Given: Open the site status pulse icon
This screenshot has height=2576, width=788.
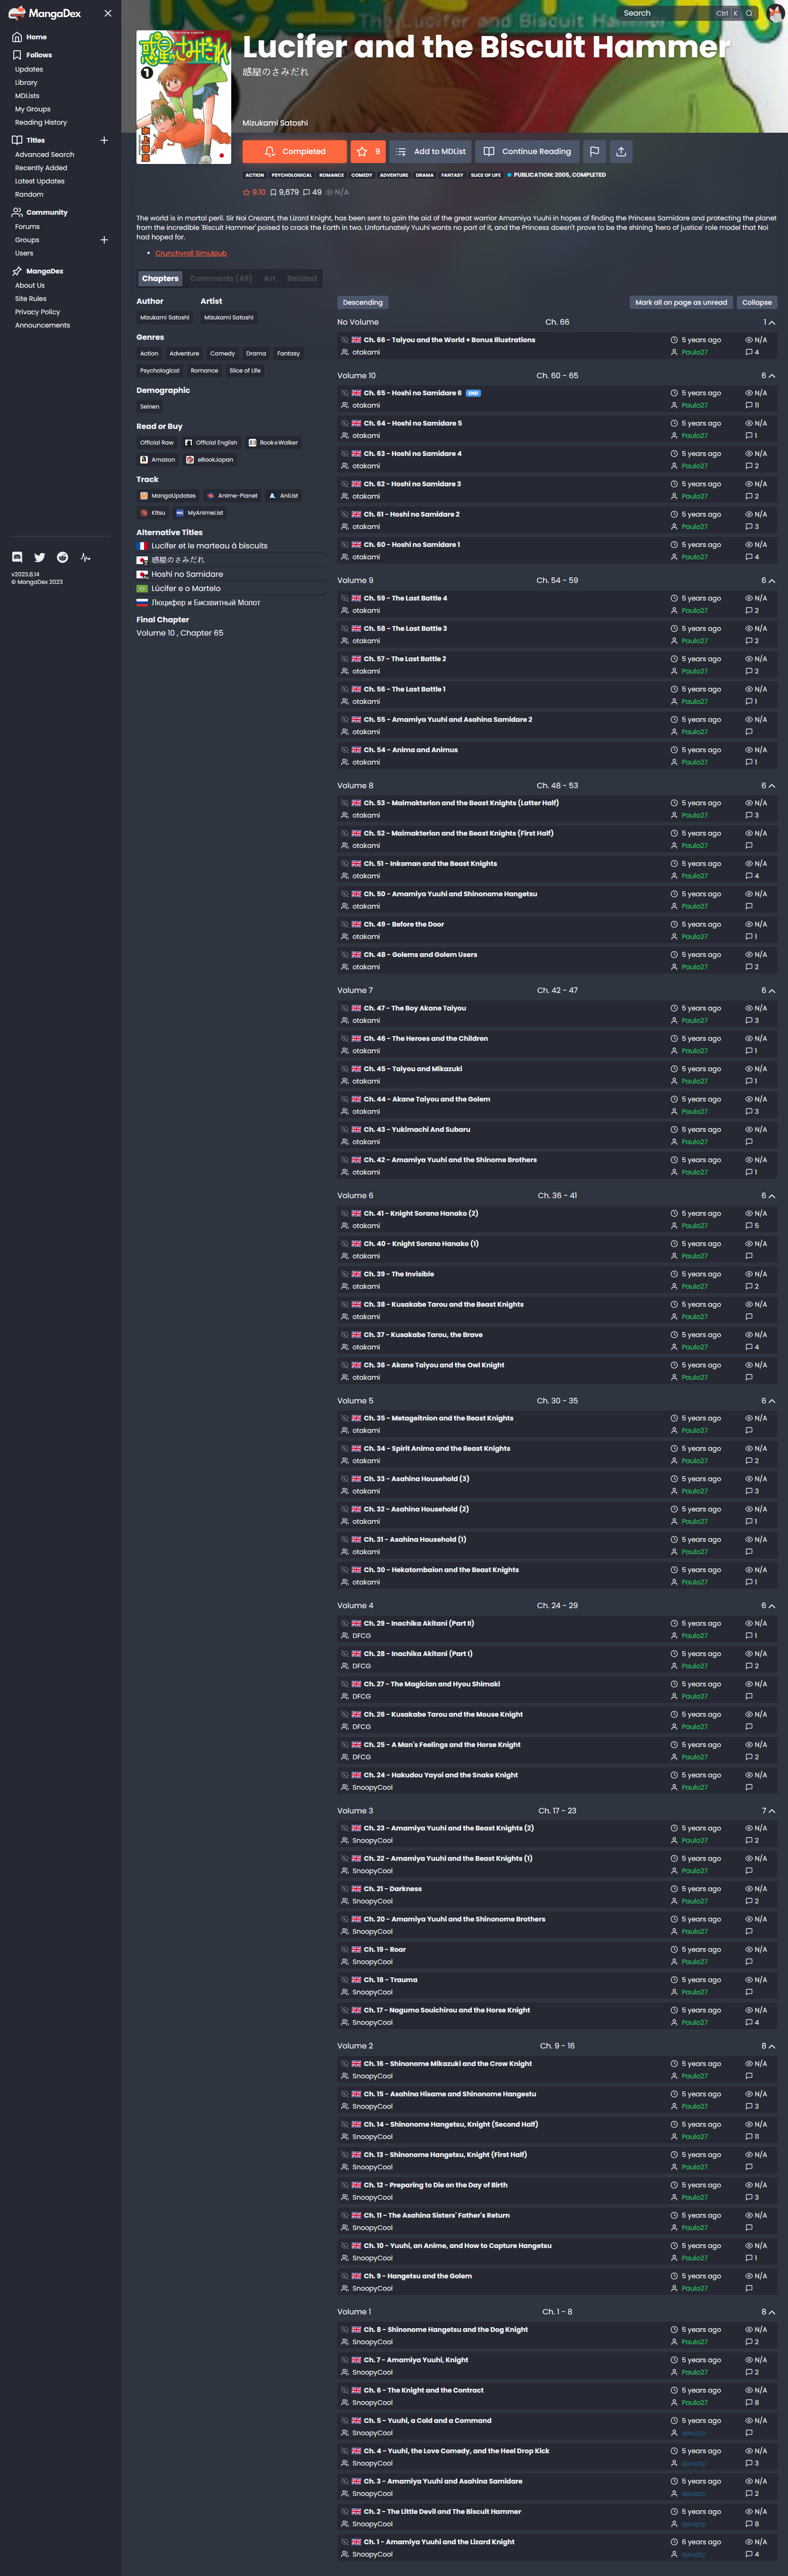Looking at the screenshot, I should [x=85, y=557].
